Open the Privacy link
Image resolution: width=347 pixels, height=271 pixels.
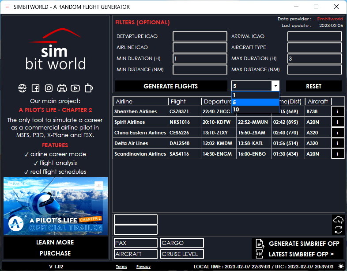[143, 267]
